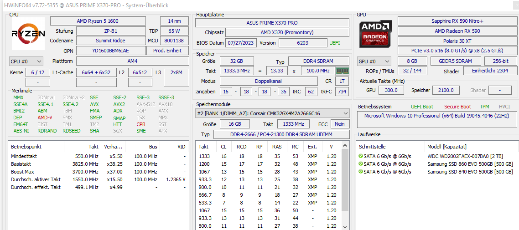This screenshot has width=519, height=230.
Task: Click the AVX2 feature label
Action: (x=119, y=104)
